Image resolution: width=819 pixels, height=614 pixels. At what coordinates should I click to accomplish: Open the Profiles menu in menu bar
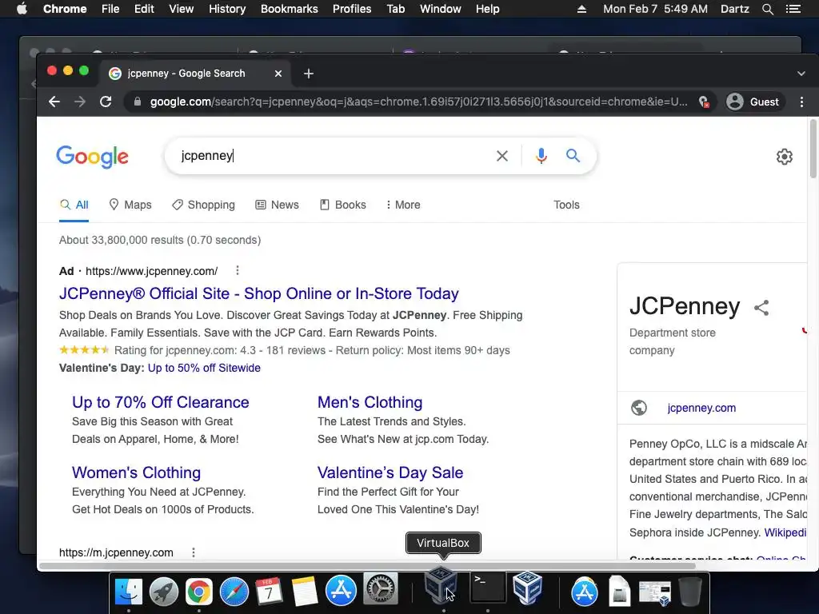click(352, 9)
